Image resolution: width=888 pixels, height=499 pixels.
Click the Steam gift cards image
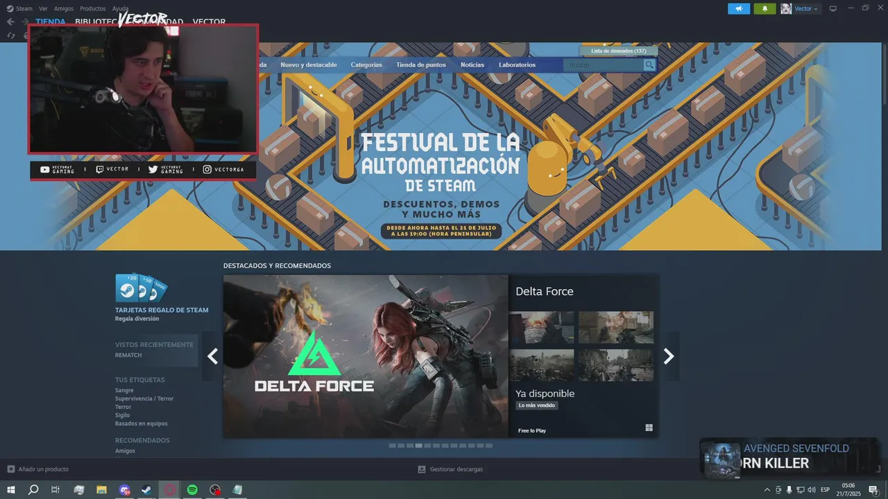(x=141, y=288)
